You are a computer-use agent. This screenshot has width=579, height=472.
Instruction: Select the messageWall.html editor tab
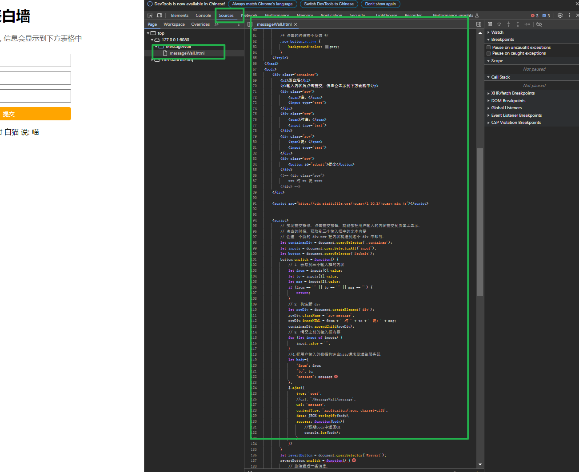(274, 24)
